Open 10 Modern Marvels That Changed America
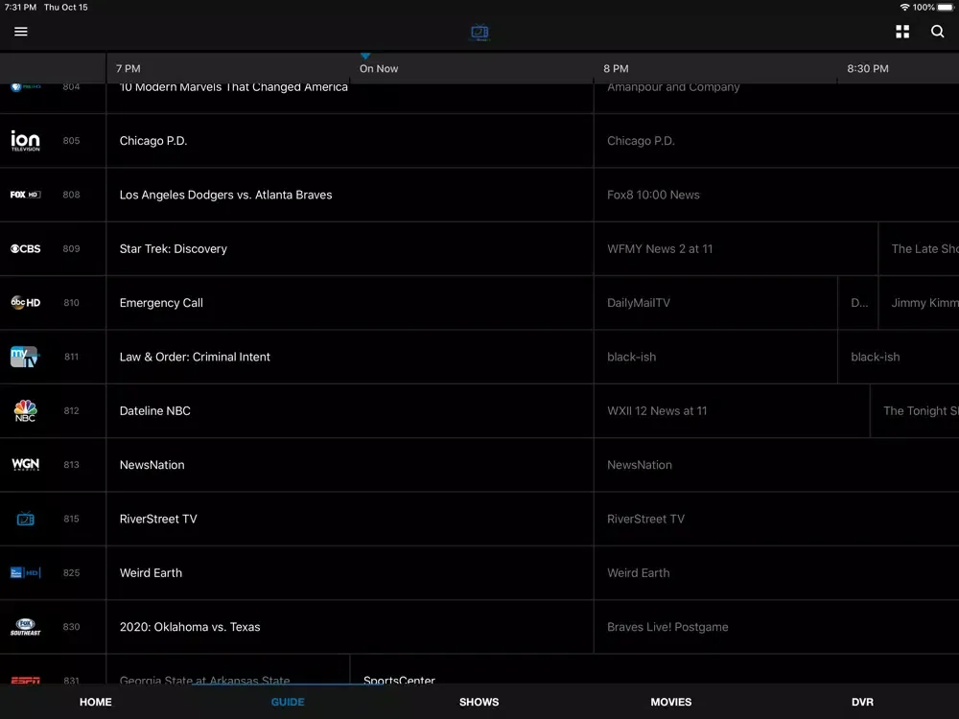This screenshot has width=959, height=719. click(350, 98)
